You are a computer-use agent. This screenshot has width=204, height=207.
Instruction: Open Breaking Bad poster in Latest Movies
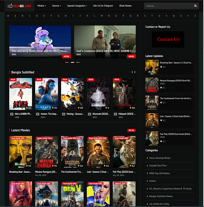[x=21, y=152]
